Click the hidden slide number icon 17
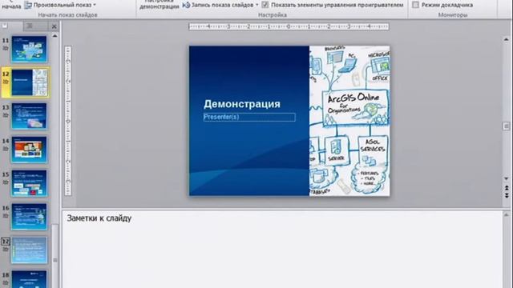Viewport: 513px width, 288px height. point(6,242)
